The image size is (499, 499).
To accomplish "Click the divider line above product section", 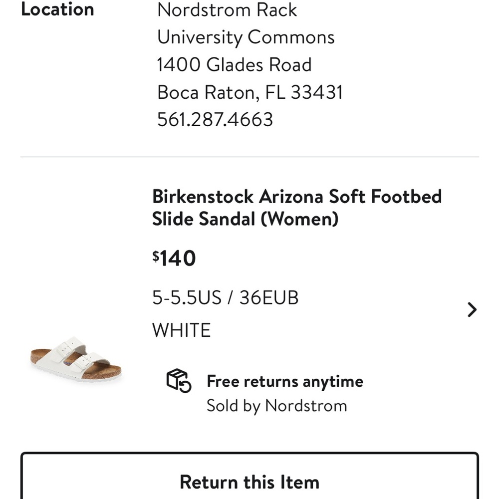I will point(249,157).
